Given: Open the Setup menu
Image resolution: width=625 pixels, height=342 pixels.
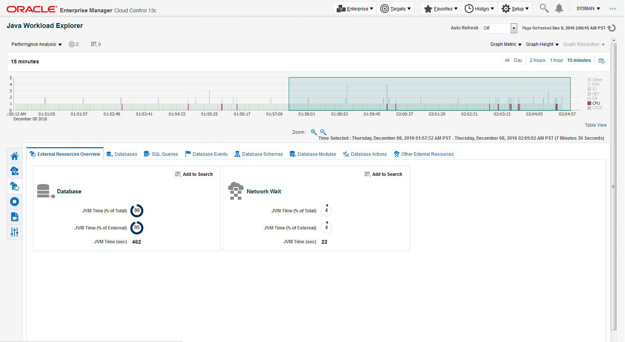Looking at the screenshot, I should click(515, 9).
